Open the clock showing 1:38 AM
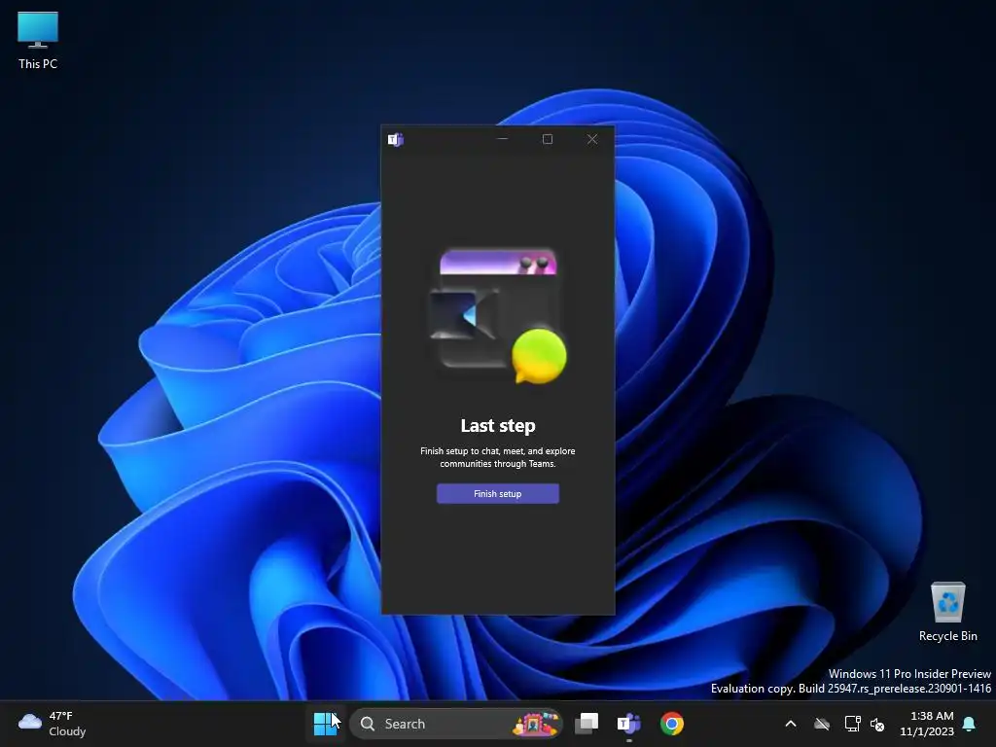 tap(927, 724)
